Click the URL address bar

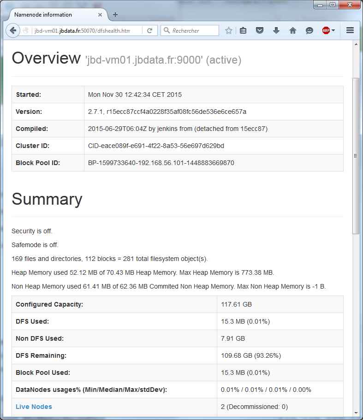(x=88, y=30)
